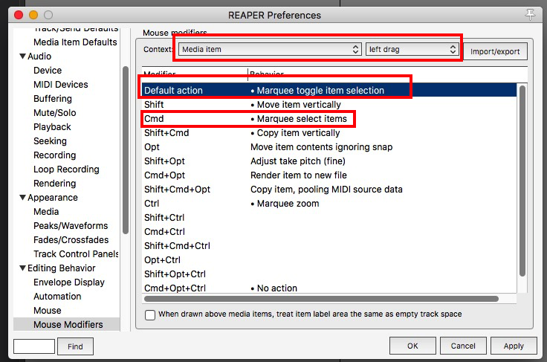Screen dimensions: 547x362
Task: Click Adjust take pitch (fine) behavior
Action: click(298, 161)
